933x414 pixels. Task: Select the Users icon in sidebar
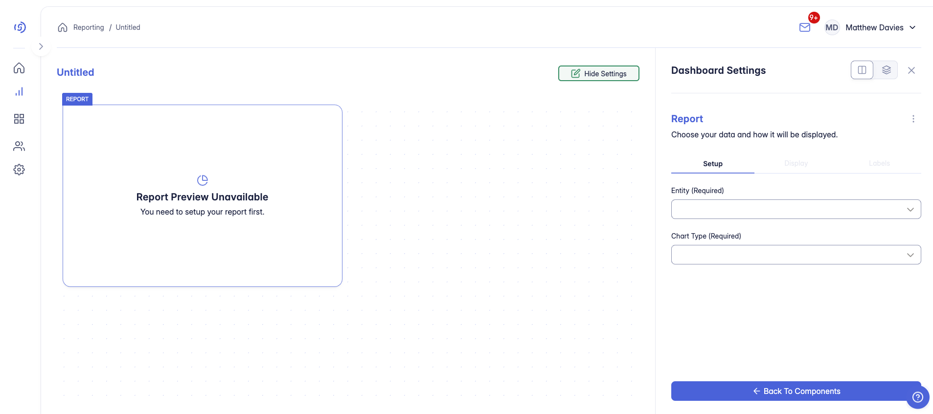pos(19,146)
